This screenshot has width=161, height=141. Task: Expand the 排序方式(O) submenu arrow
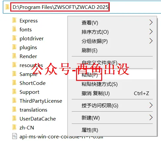point(151,32)
